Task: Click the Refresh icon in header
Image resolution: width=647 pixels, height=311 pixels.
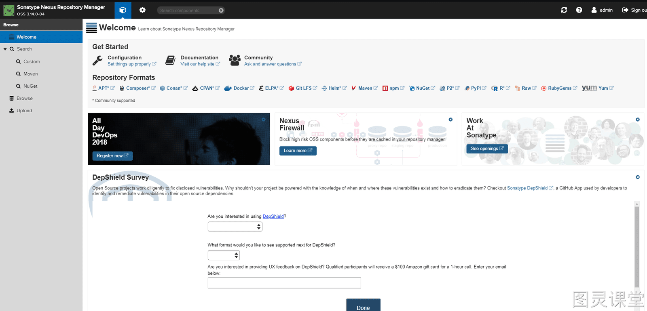Action: pos(564,10)
